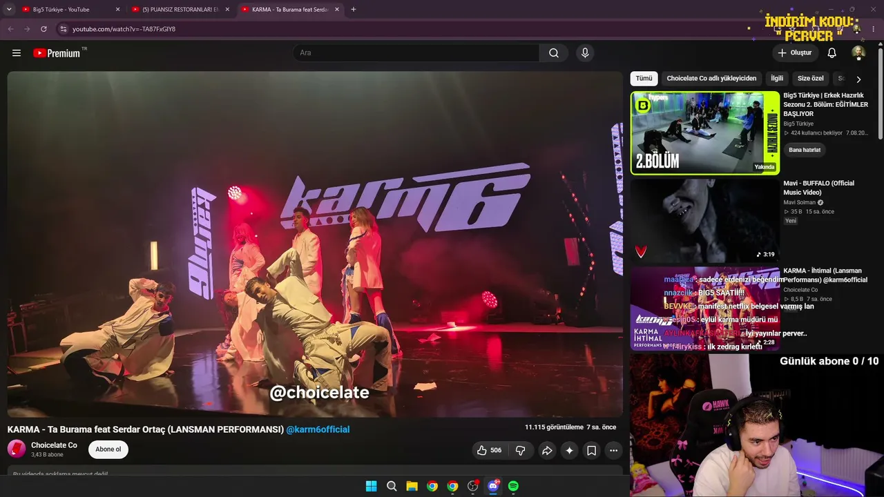Expand the Chrome tab search dropdown
Image resolution: width=884 pixels, height=497 pixels.
click(9, 10)
